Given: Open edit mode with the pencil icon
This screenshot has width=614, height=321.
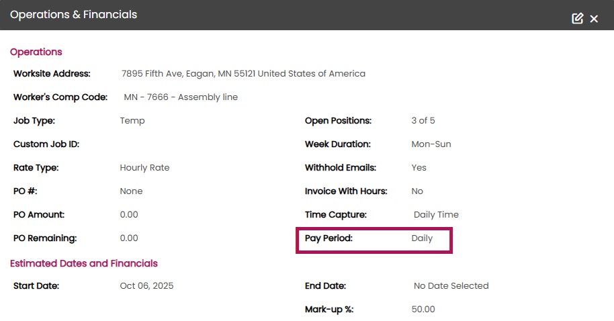Looking at the screenshot, I should [578, 18].
